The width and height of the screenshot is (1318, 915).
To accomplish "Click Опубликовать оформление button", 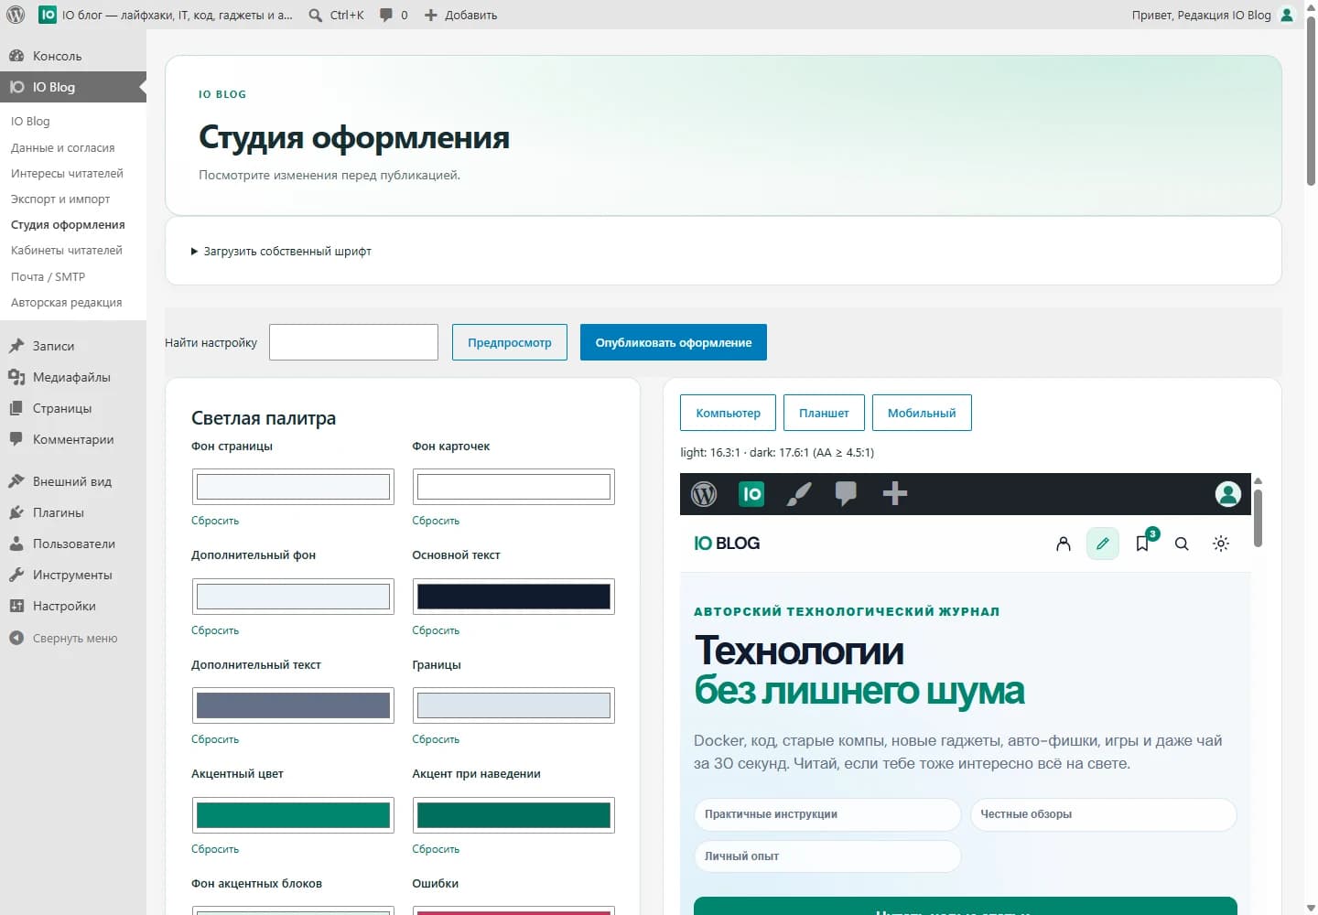I will (674, 342).
